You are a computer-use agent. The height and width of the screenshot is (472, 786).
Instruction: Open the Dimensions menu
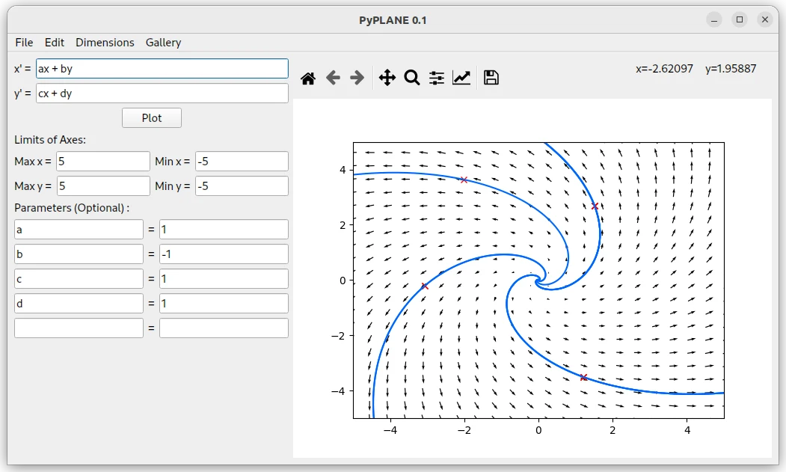[x=105, y=43]
